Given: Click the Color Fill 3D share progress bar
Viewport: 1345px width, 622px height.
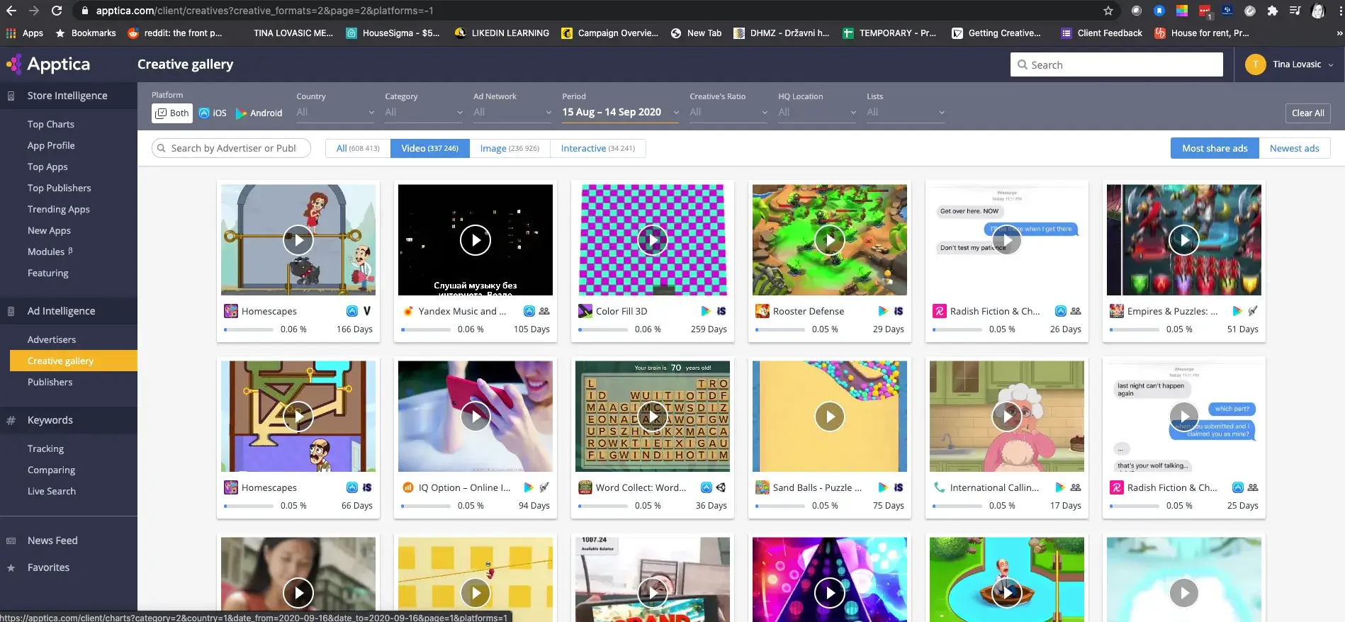Looking at the screenshot, I should coord(602,329).
